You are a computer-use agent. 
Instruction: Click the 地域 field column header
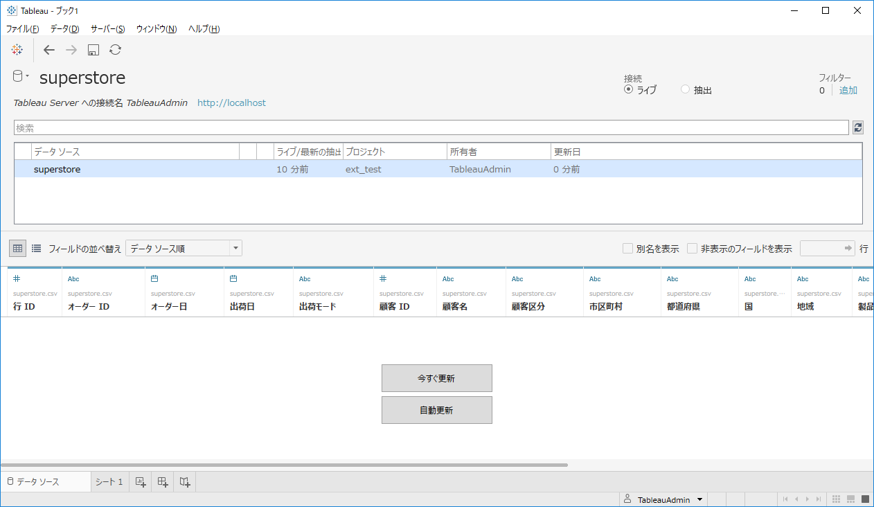821,292
